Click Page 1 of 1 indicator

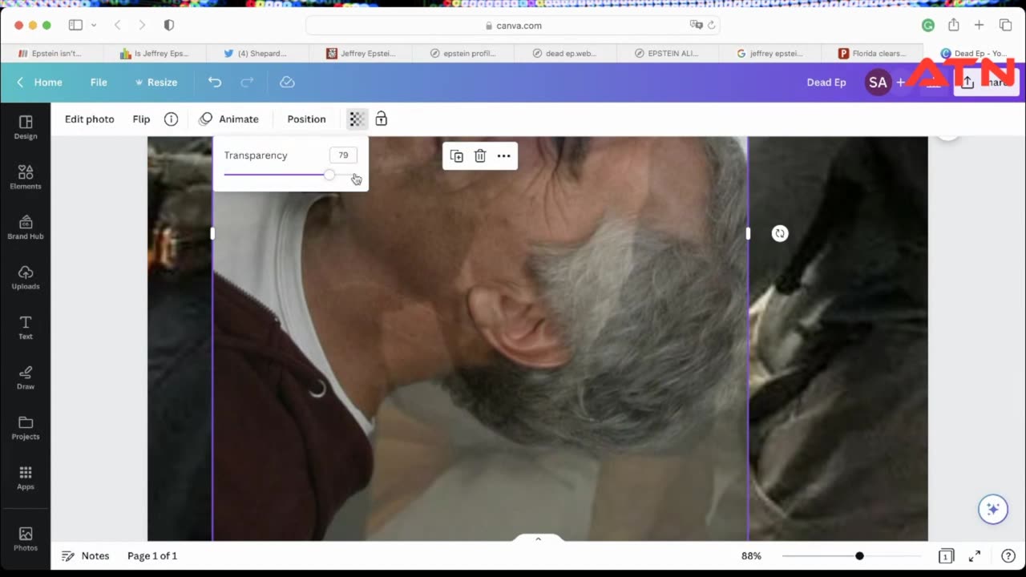(152, 556)
